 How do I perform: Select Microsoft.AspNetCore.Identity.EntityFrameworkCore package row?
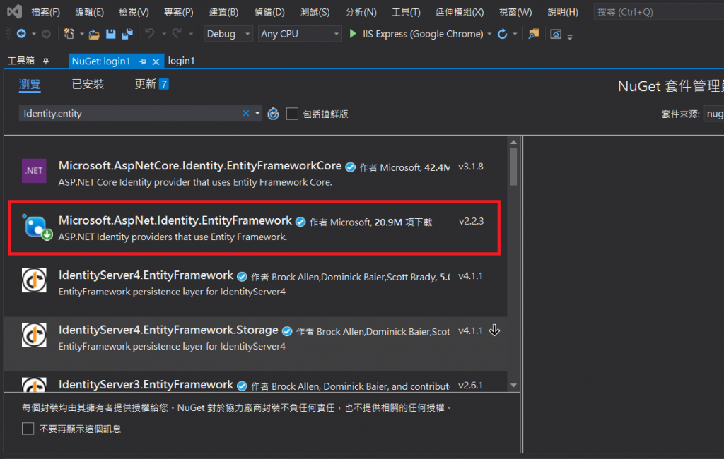(x=255, y=173)
